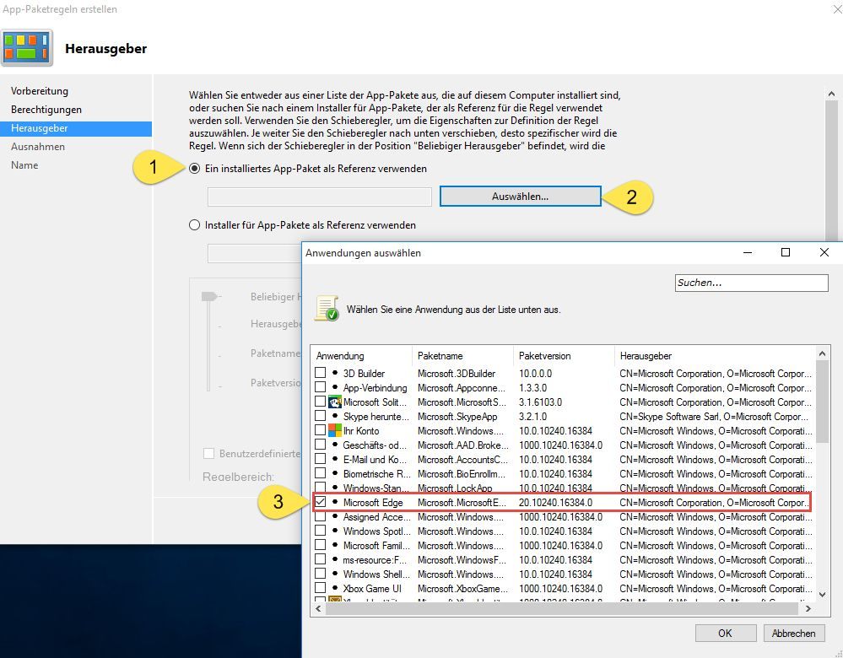The width and height of the screenshot is (843, 658).
Task: Tick the Benutzerdefinierte checkbox
Action: 208,453
